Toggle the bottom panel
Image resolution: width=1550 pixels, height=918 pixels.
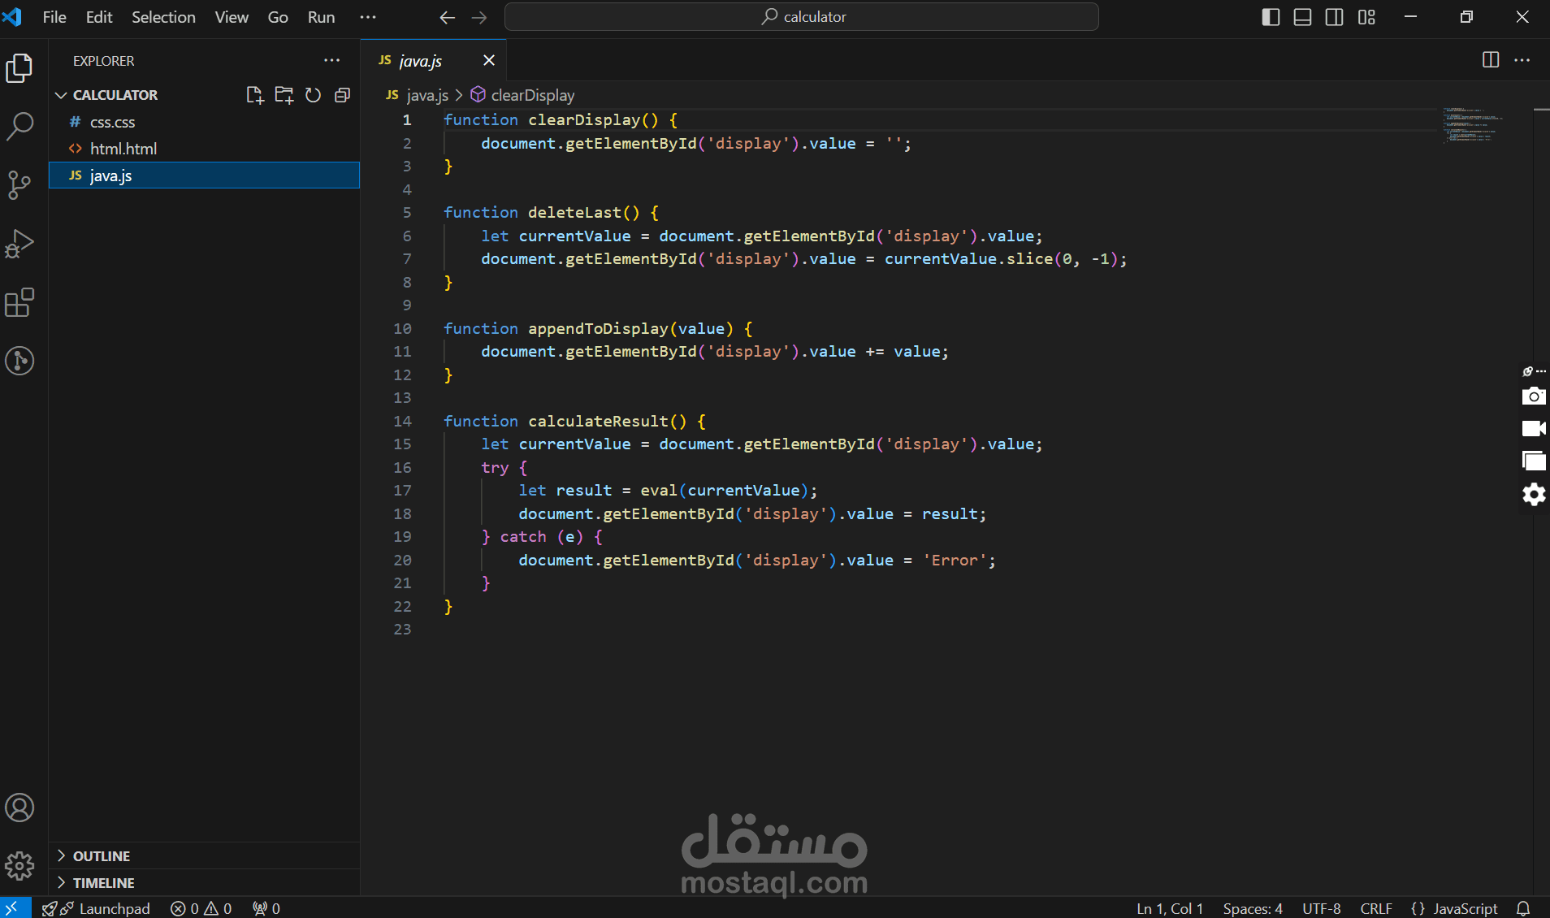[x=1302, y=17]
